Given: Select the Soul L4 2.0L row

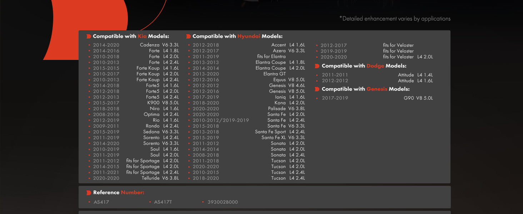Looking at the screenshot, I should 134,155.
